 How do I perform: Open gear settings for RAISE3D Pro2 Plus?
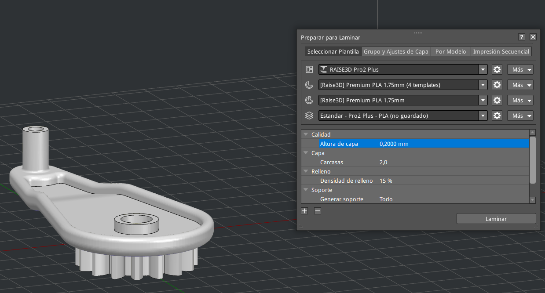[x=497, y=69]
